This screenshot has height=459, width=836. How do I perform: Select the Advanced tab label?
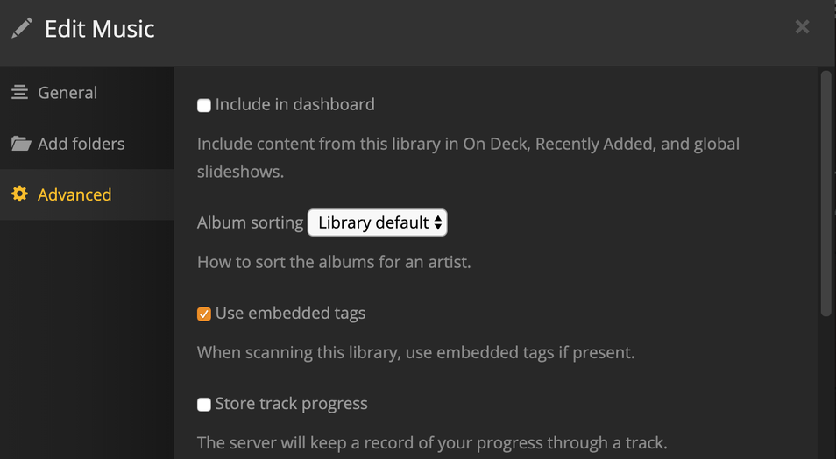click(74, 194)
